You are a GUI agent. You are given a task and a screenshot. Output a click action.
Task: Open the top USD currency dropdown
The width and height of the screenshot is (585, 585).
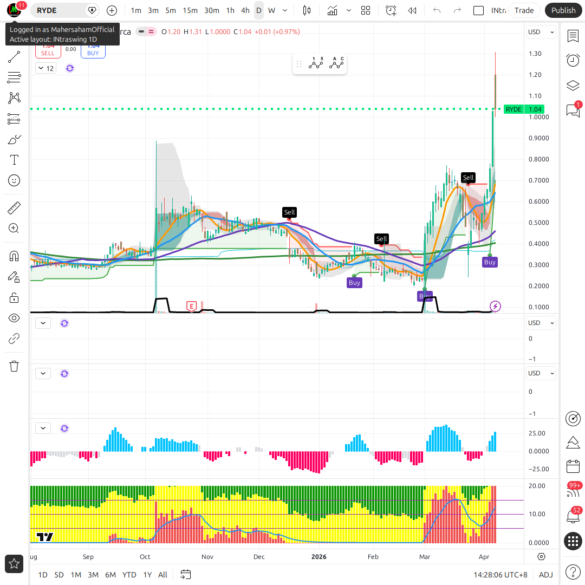pyautogui.click(x=541, y=32)
